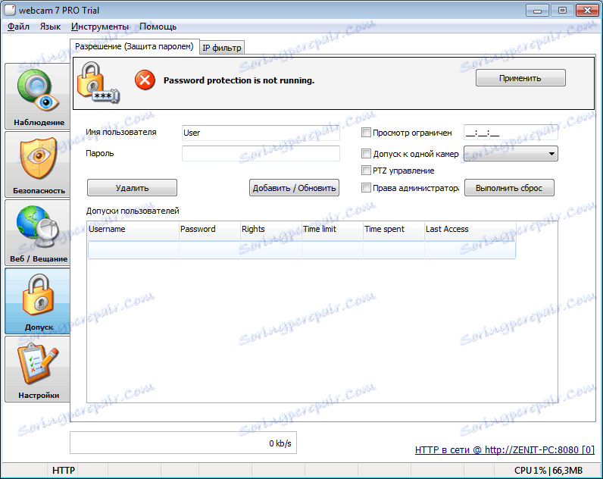The width and height of the screenshot is (603, 479).
Task: Click the Выполнить сброс button
Action: pyautogui.click(x=509, y=188)
